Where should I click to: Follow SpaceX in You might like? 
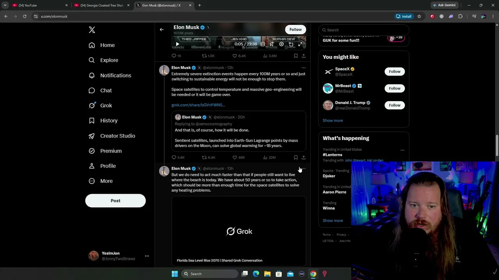(x=395, y=72)
